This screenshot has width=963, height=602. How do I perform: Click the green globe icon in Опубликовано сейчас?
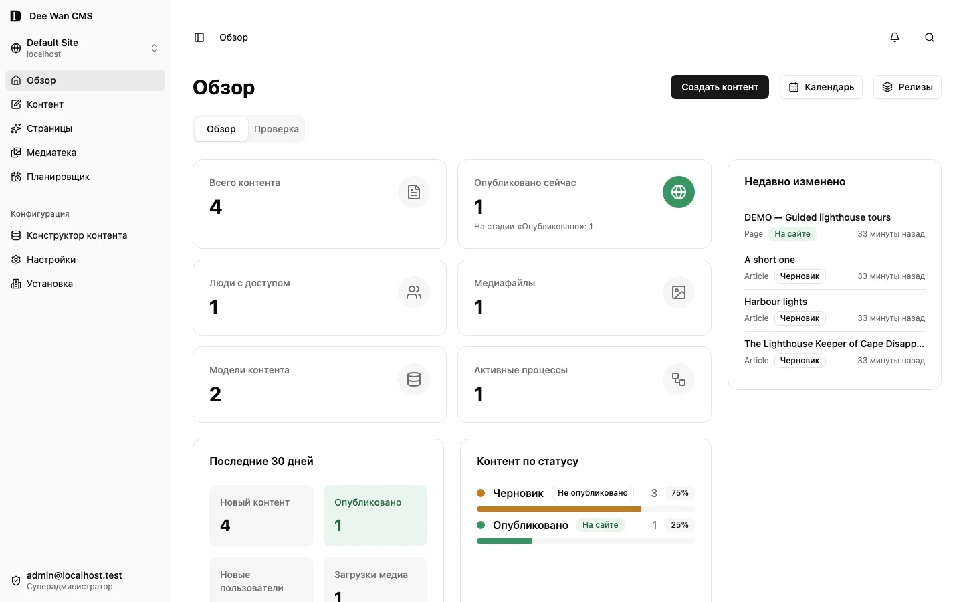point(679,192)
